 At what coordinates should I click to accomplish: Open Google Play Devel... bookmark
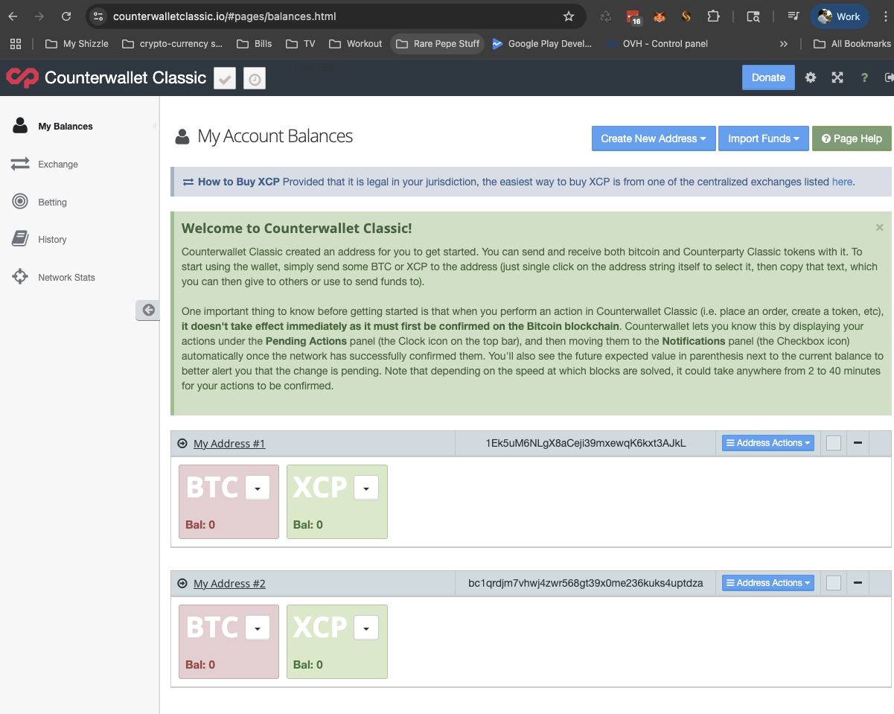542,44
